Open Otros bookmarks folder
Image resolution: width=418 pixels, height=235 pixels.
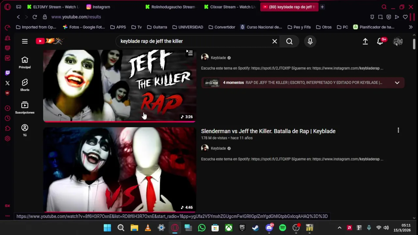tap(324, 27)
